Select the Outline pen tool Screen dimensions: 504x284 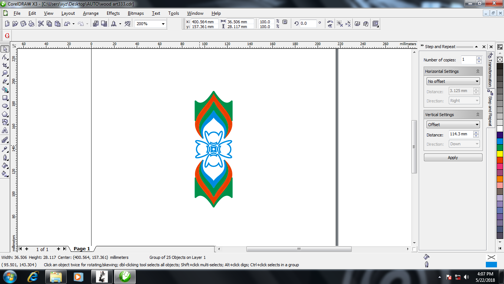[5, 157]
